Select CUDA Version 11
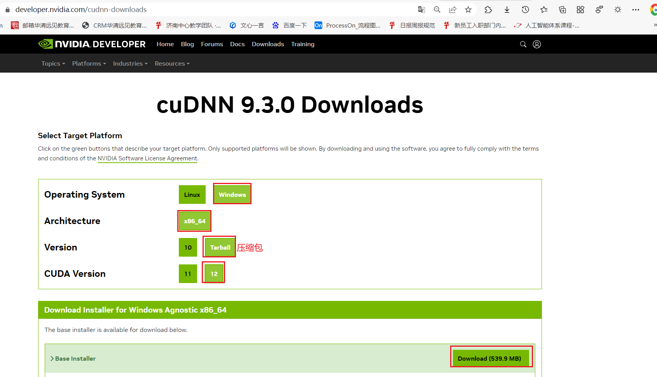 tap(188, 274)
